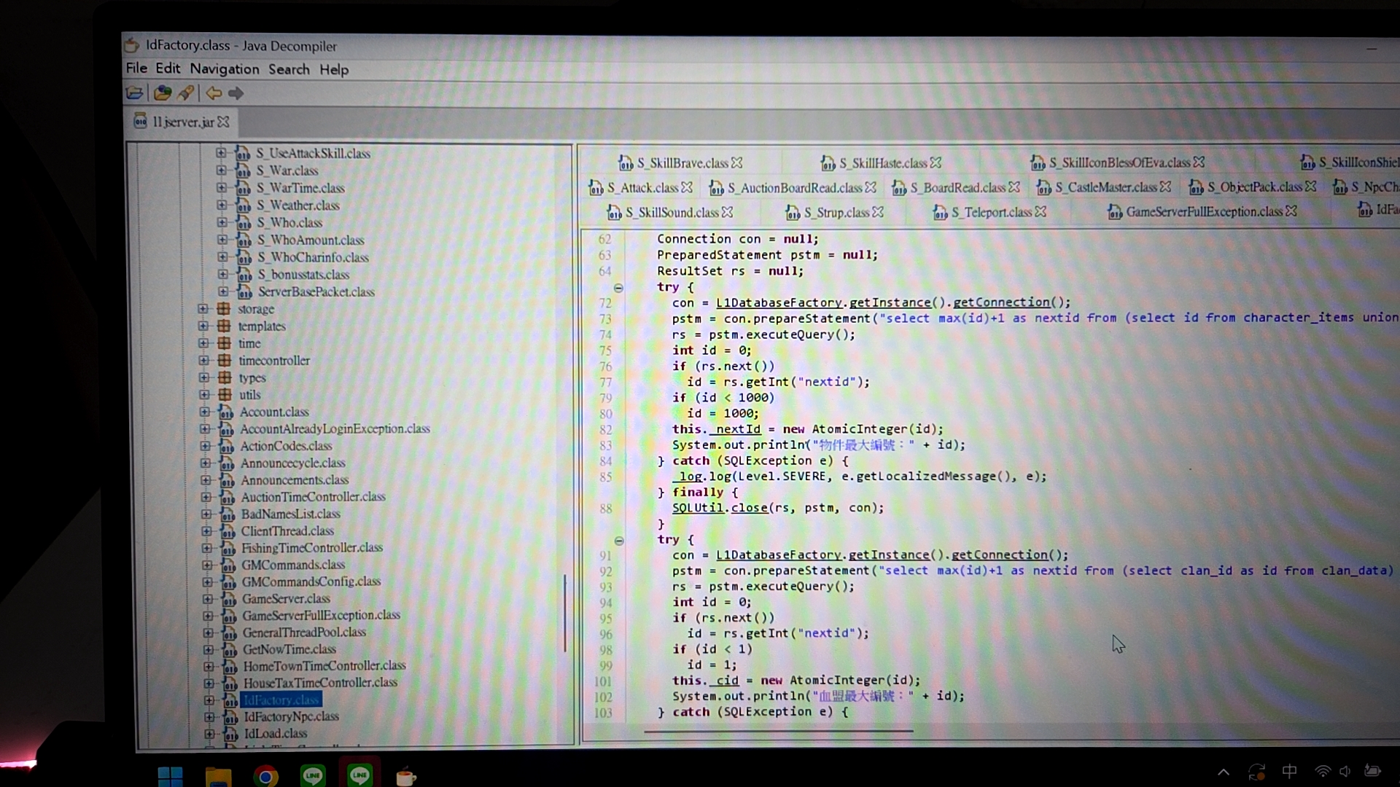Viewport: 1400px width, 787px height.
Task: Click the S_Weather.class file icon
Action: pos(244,205)
